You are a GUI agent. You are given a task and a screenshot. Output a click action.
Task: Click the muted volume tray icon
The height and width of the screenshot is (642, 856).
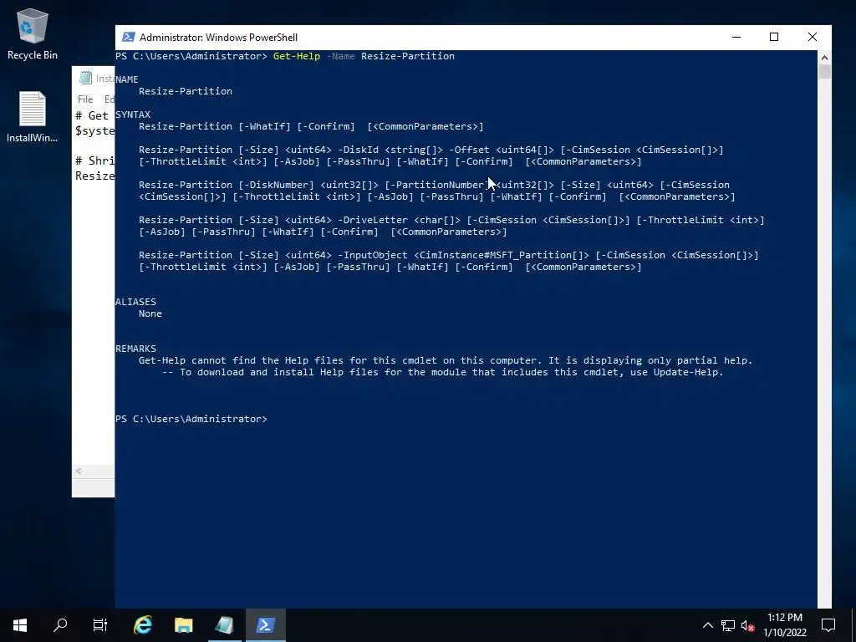[748, 626]
